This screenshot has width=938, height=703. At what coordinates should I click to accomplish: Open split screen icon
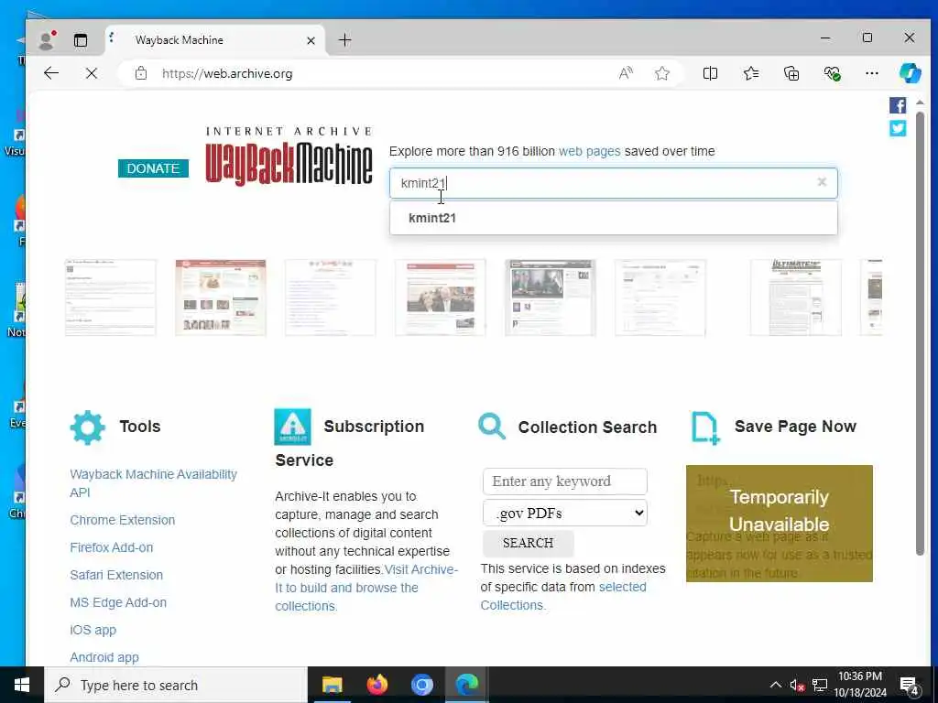pos(710,73)
